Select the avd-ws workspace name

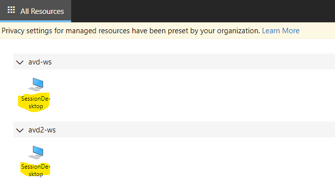(40, 62)
